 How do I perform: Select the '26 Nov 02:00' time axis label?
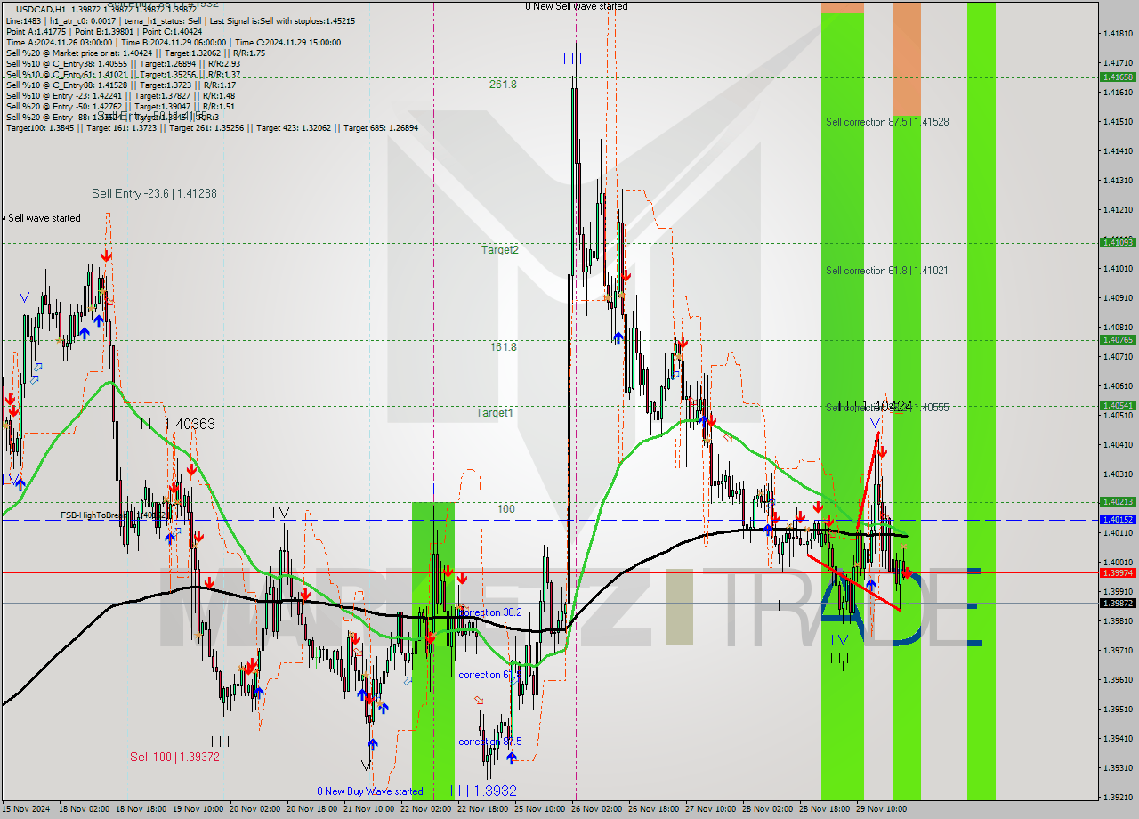[x=596, y=809]
